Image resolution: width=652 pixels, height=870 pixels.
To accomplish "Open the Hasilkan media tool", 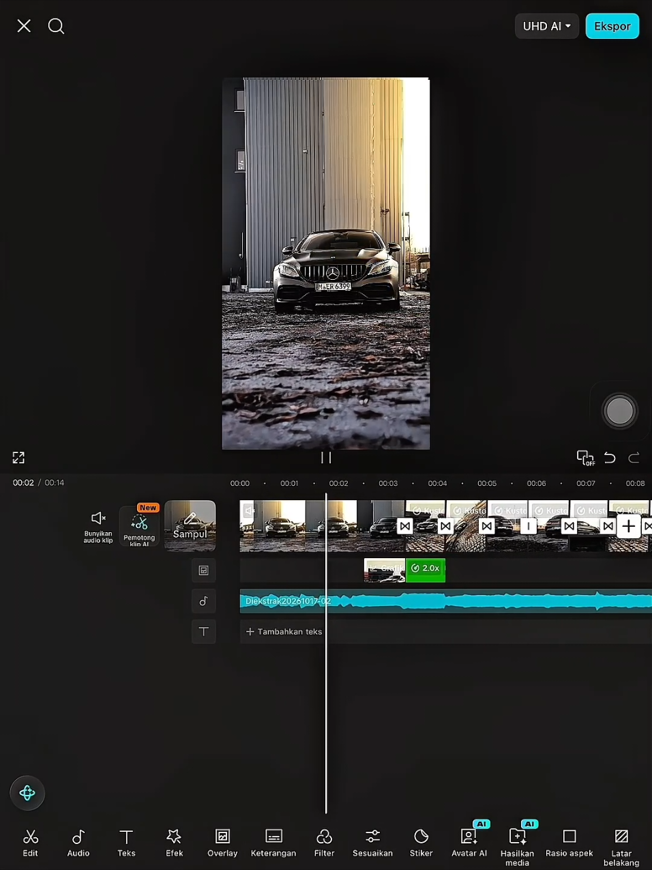I will (517, 845).
